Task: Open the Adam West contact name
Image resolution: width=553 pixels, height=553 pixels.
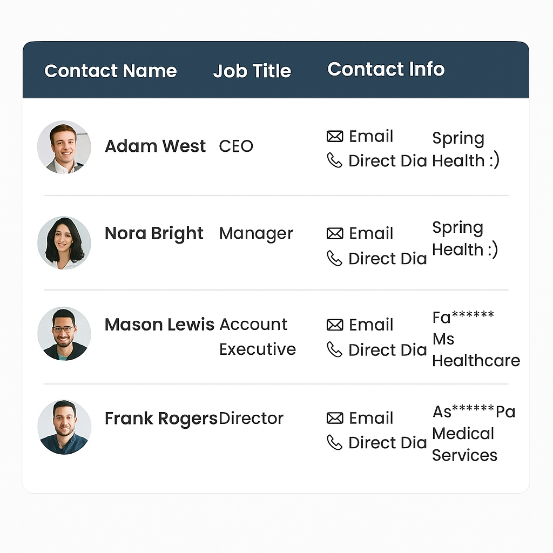Action: pyautogui.click(x=155, y=146)
